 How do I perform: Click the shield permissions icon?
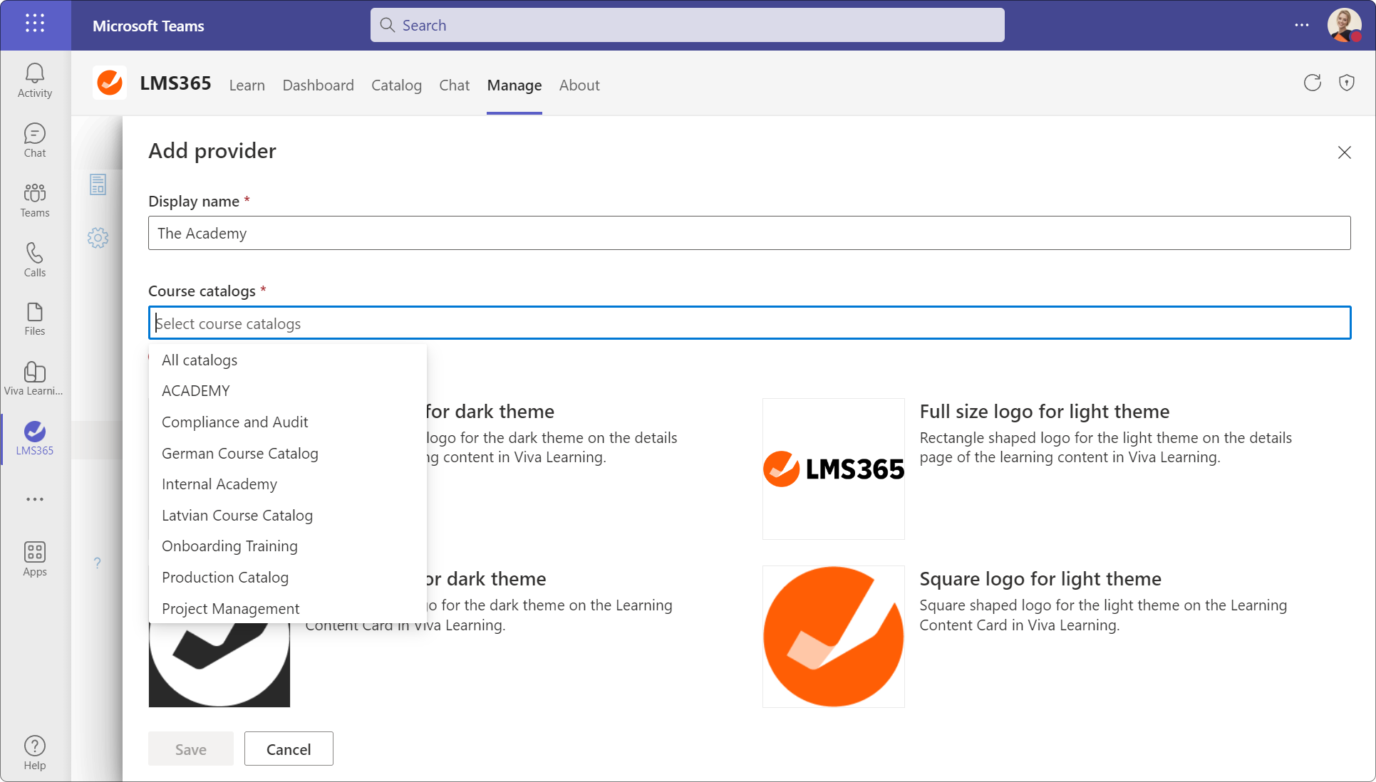(x=1347, y=83)
